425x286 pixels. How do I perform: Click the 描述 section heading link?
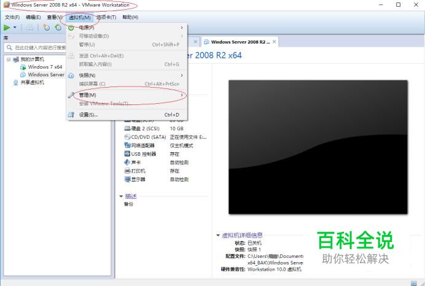click(x=131, y=196)
